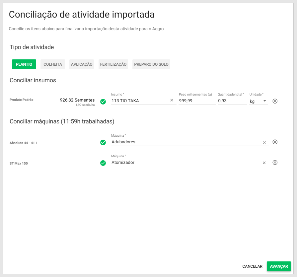
Task: Switch activity type to Fertilização
Action: pyautogui.click(x=113, y=64)
